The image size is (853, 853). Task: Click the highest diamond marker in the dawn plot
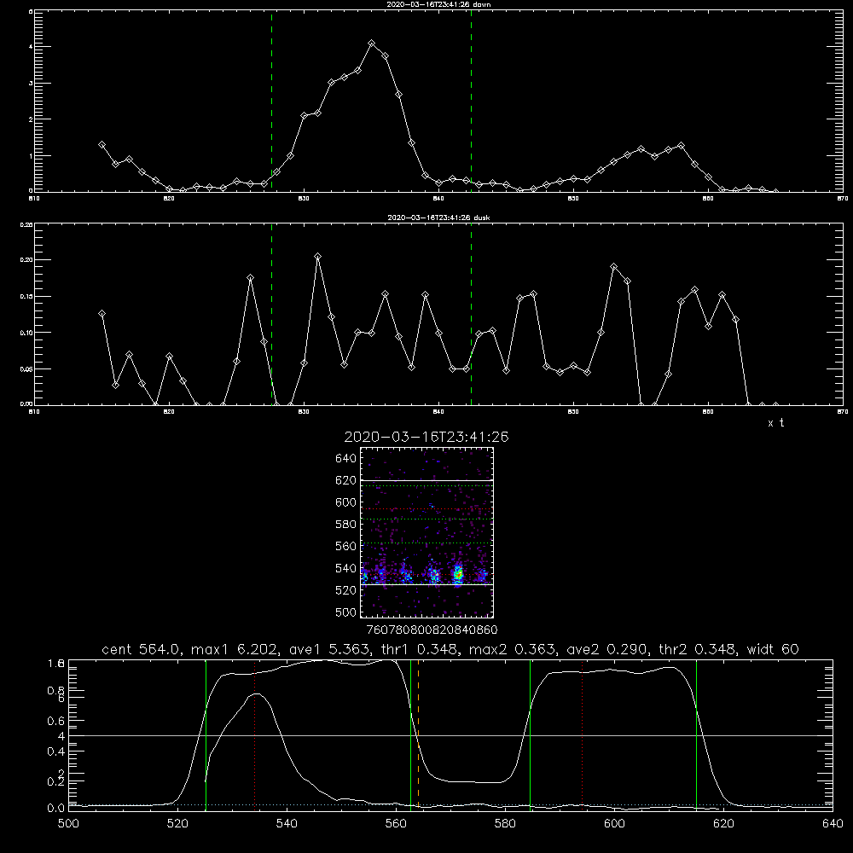click(x=372, y=43)
